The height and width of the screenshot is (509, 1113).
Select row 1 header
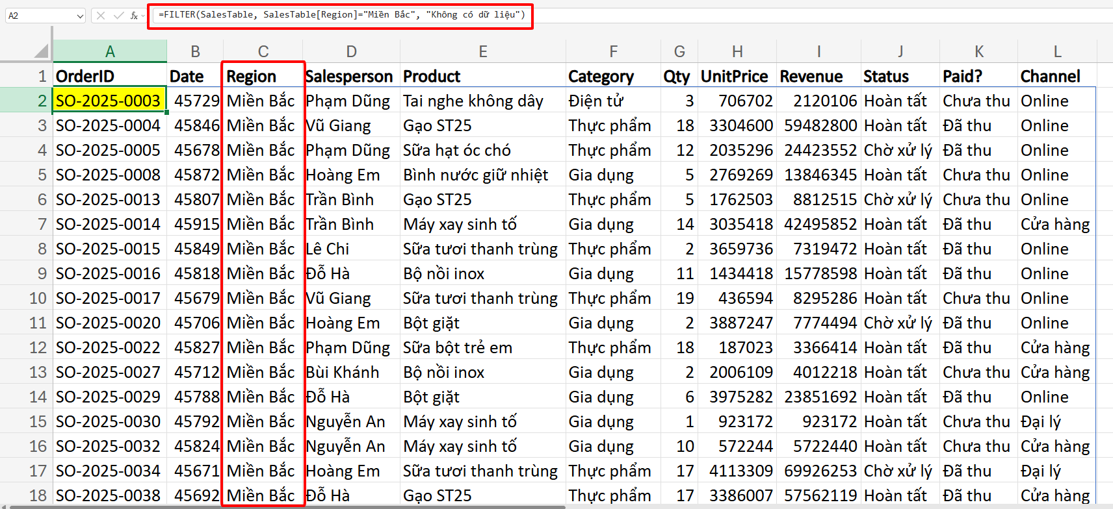[26, 76]
